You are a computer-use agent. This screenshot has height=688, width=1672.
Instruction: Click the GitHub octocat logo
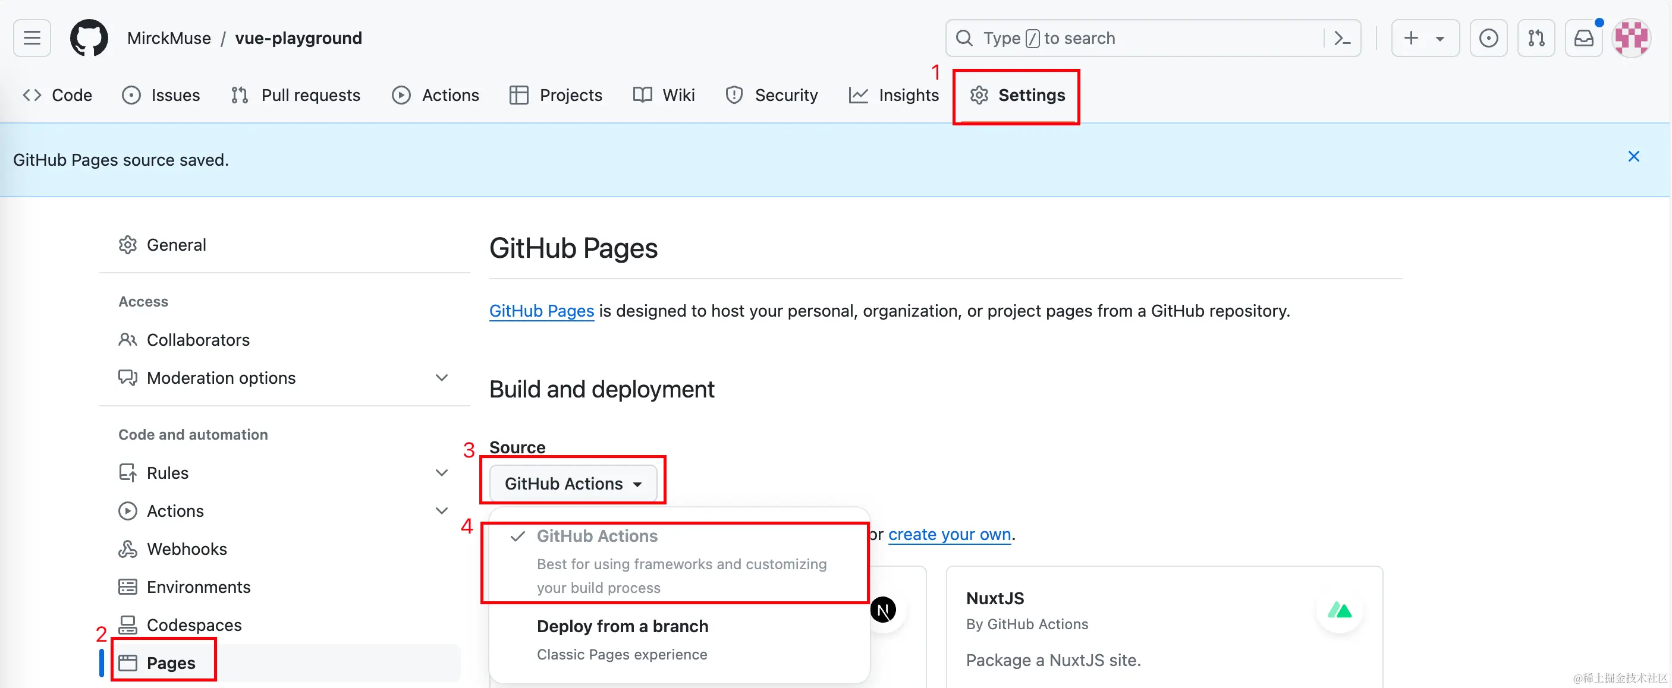(89, 38)
